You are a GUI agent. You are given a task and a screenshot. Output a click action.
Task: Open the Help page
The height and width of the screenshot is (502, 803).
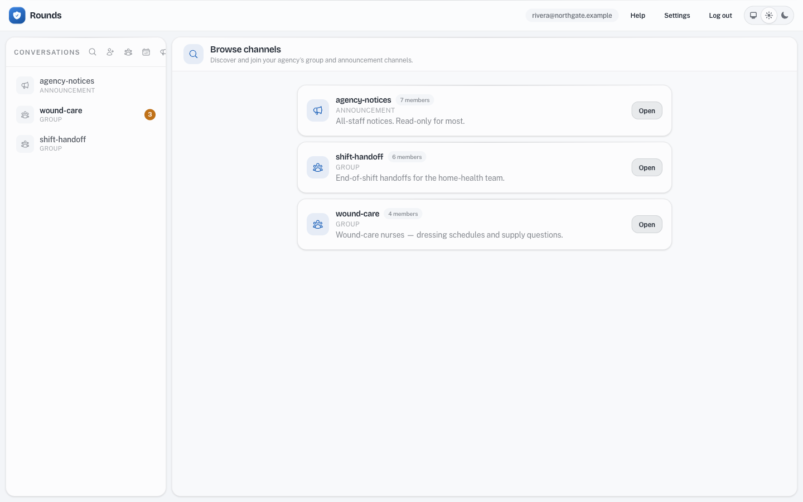pyautogui.click(x=638, y=16)
